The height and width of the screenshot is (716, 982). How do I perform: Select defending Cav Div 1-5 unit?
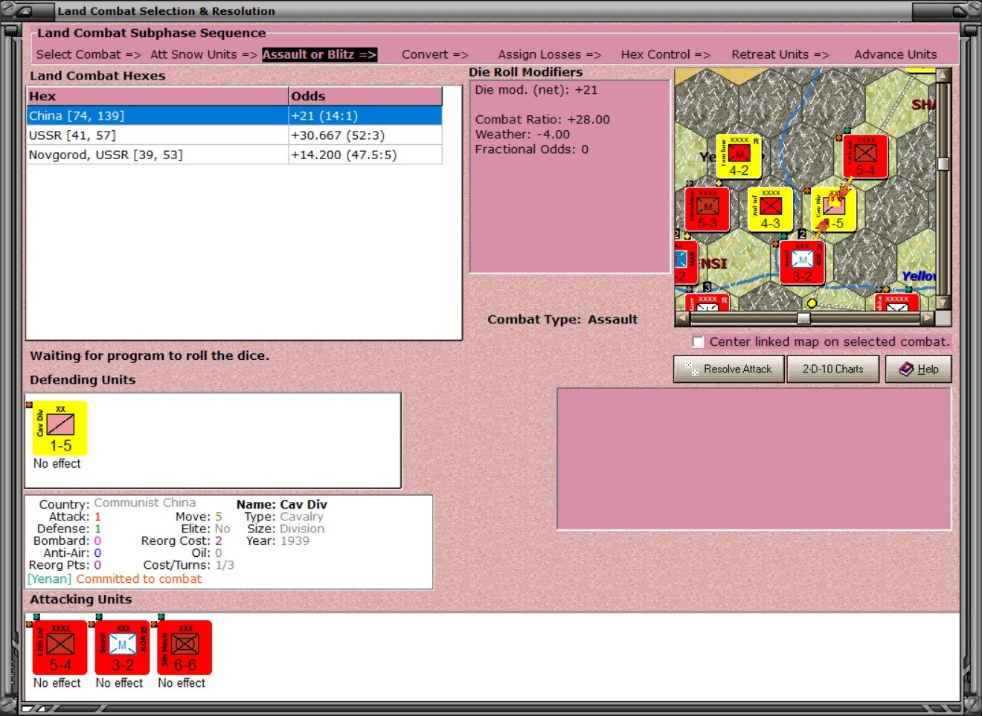(60, 428)
